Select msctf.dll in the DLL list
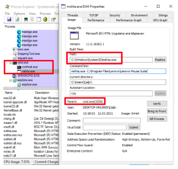 9,127
